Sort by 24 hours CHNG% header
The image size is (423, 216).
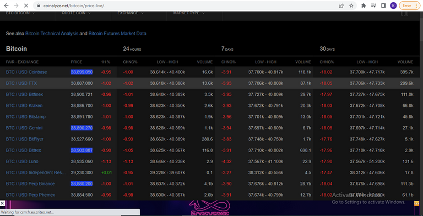point(130,62)
